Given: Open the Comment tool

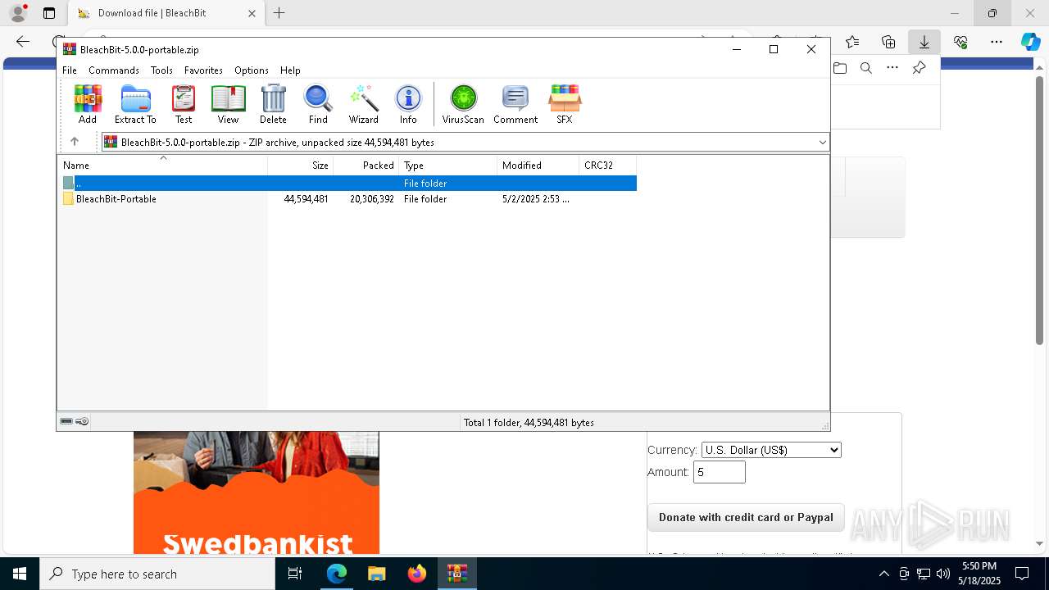Looking at the screenshot, I should 515,104.
